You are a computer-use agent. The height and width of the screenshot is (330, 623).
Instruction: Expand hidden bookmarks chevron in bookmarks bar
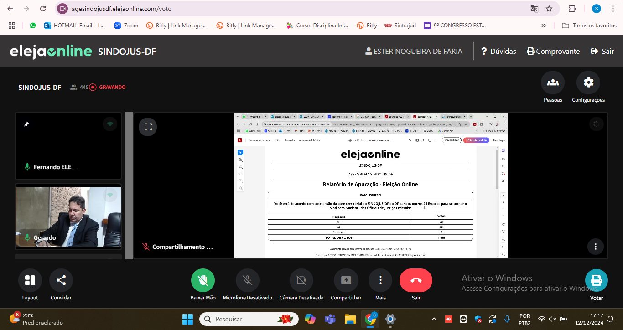click(543, 26)
